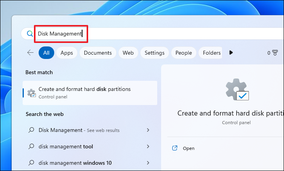Click Control panel label in preview pane
Screen dimensions: 284x171
236,123
